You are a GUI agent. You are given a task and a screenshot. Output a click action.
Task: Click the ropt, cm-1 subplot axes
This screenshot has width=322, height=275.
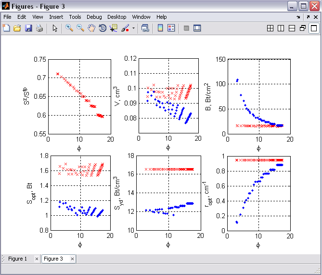(259, 193)
